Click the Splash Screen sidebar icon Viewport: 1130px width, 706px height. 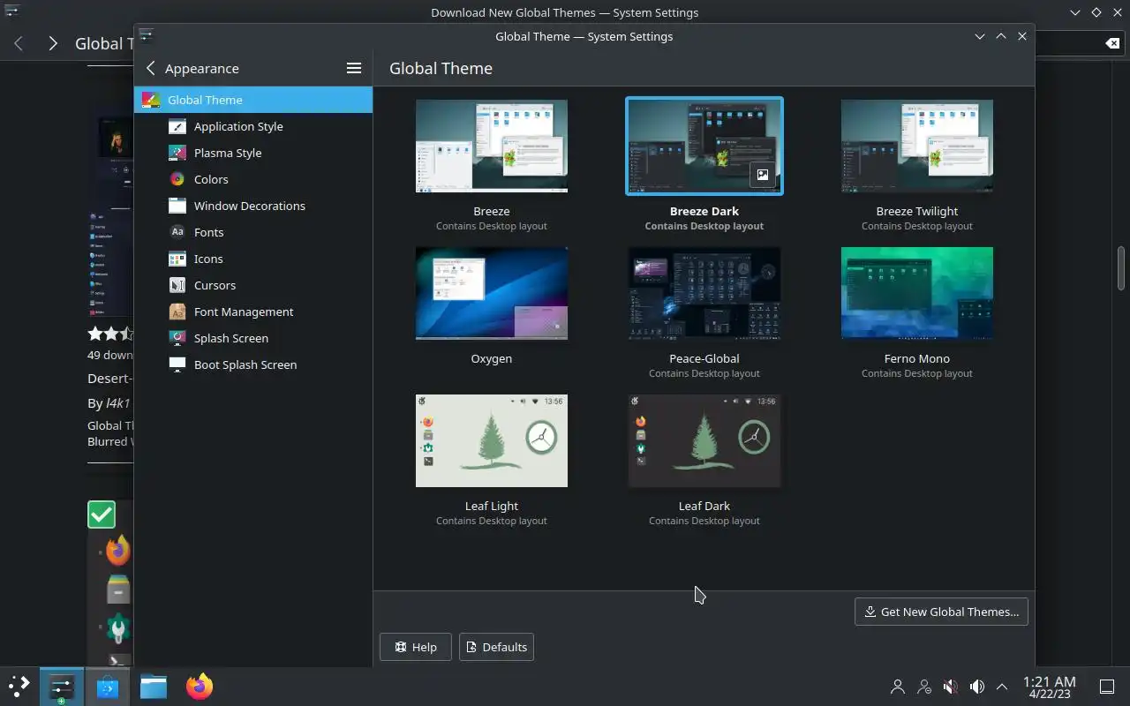[177, 338]
